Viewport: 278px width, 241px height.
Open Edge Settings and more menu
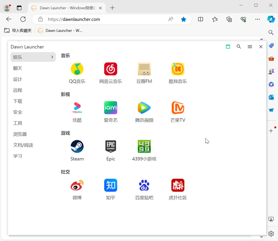point(257,19)
